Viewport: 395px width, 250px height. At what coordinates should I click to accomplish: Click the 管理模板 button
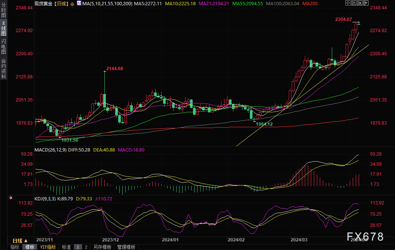(x=126, y=247)
